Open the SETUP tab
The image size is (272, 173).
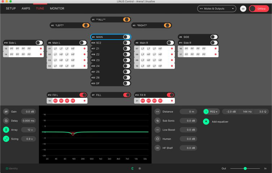11,9
